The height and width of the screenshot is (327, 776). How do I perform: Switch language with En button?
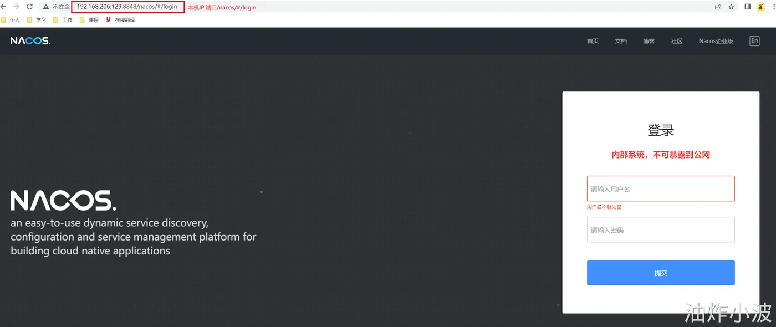tap(754, 41)
